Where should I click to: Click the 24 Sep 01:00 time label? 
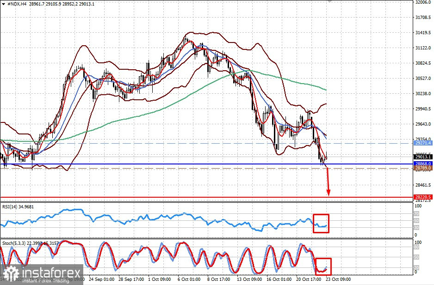coord(102,279)
